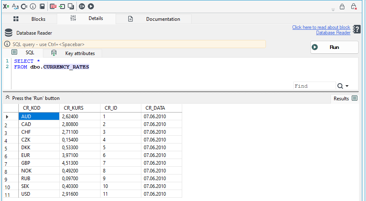Click the circled info icon in toolbar
The width and height of the screenshot is (366, 201).
33,7
